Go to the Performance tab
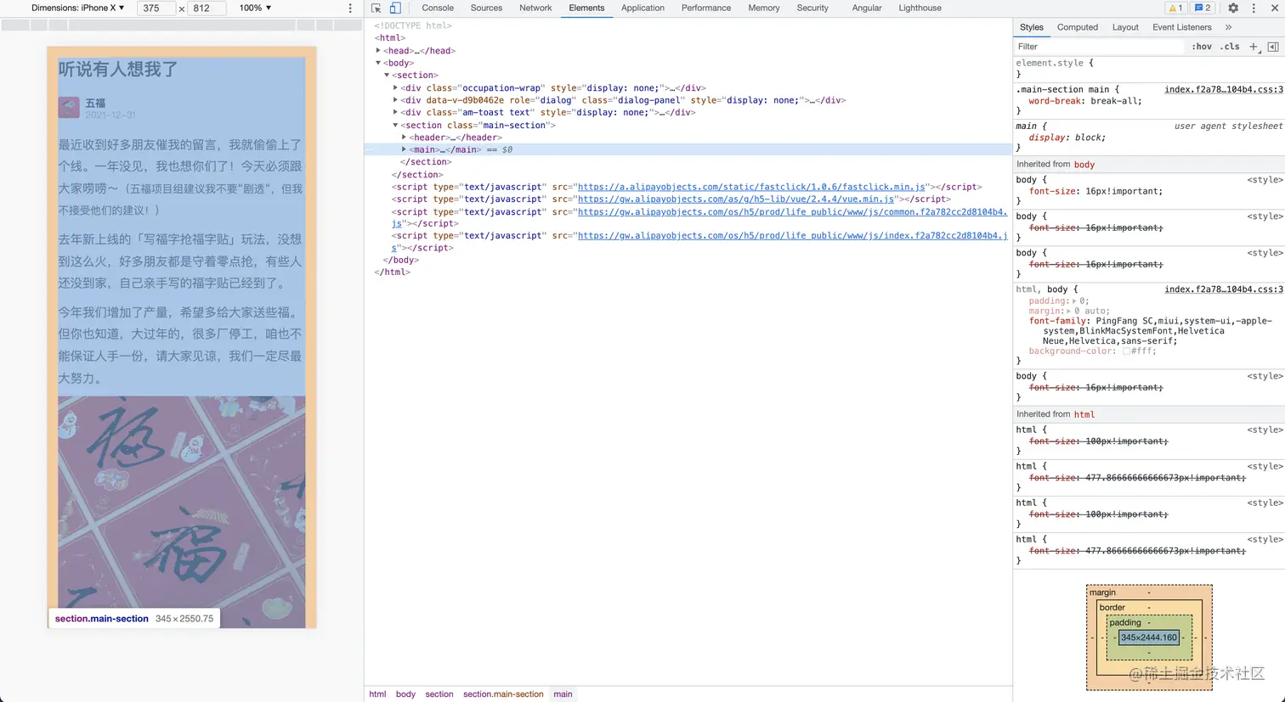 pos(706,8)
